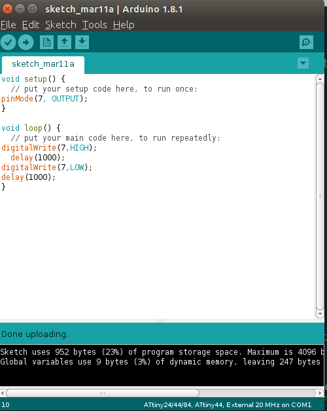Click the console horizontal scrollbar thumb
Screen dimensions: 327x411
coord(103,393)
